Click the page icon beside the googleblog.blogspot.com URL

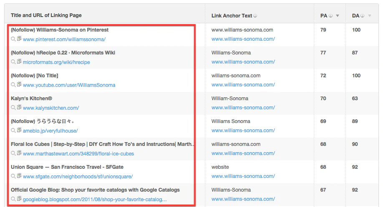click(x=19, y=199)
